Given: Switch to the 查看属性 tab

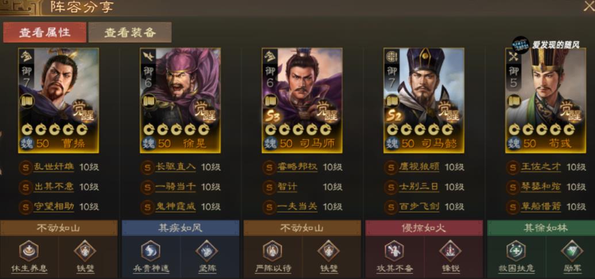Looking at the screenshot, I should (45, 32).
